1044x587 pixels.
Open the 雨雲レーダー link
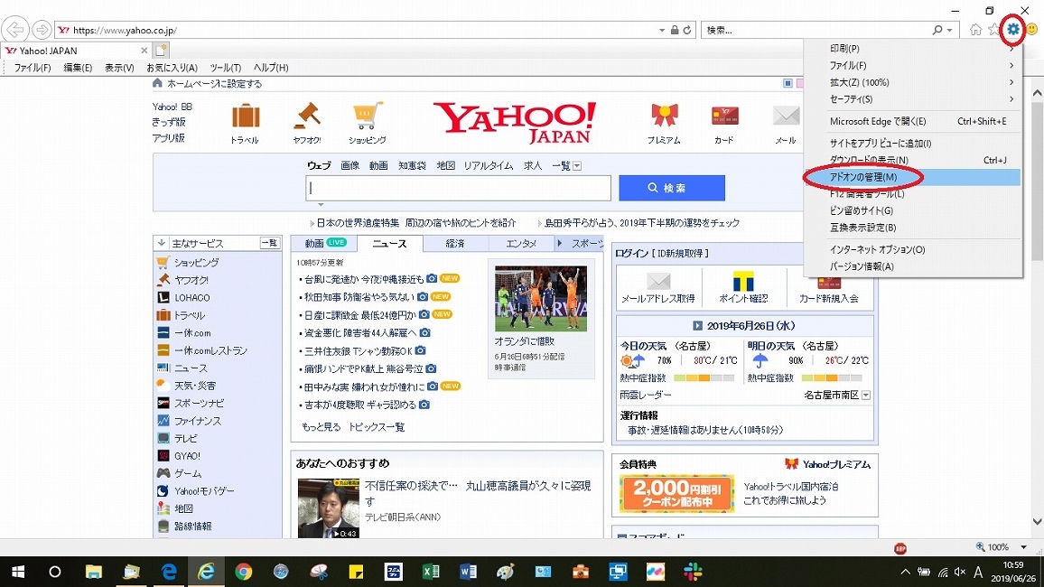645,396
